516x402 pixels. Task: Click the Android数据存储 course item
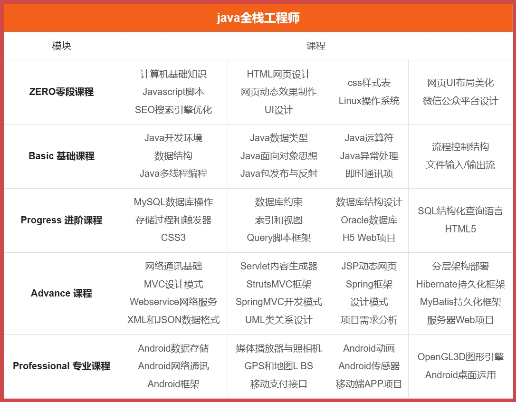[174, 348]
